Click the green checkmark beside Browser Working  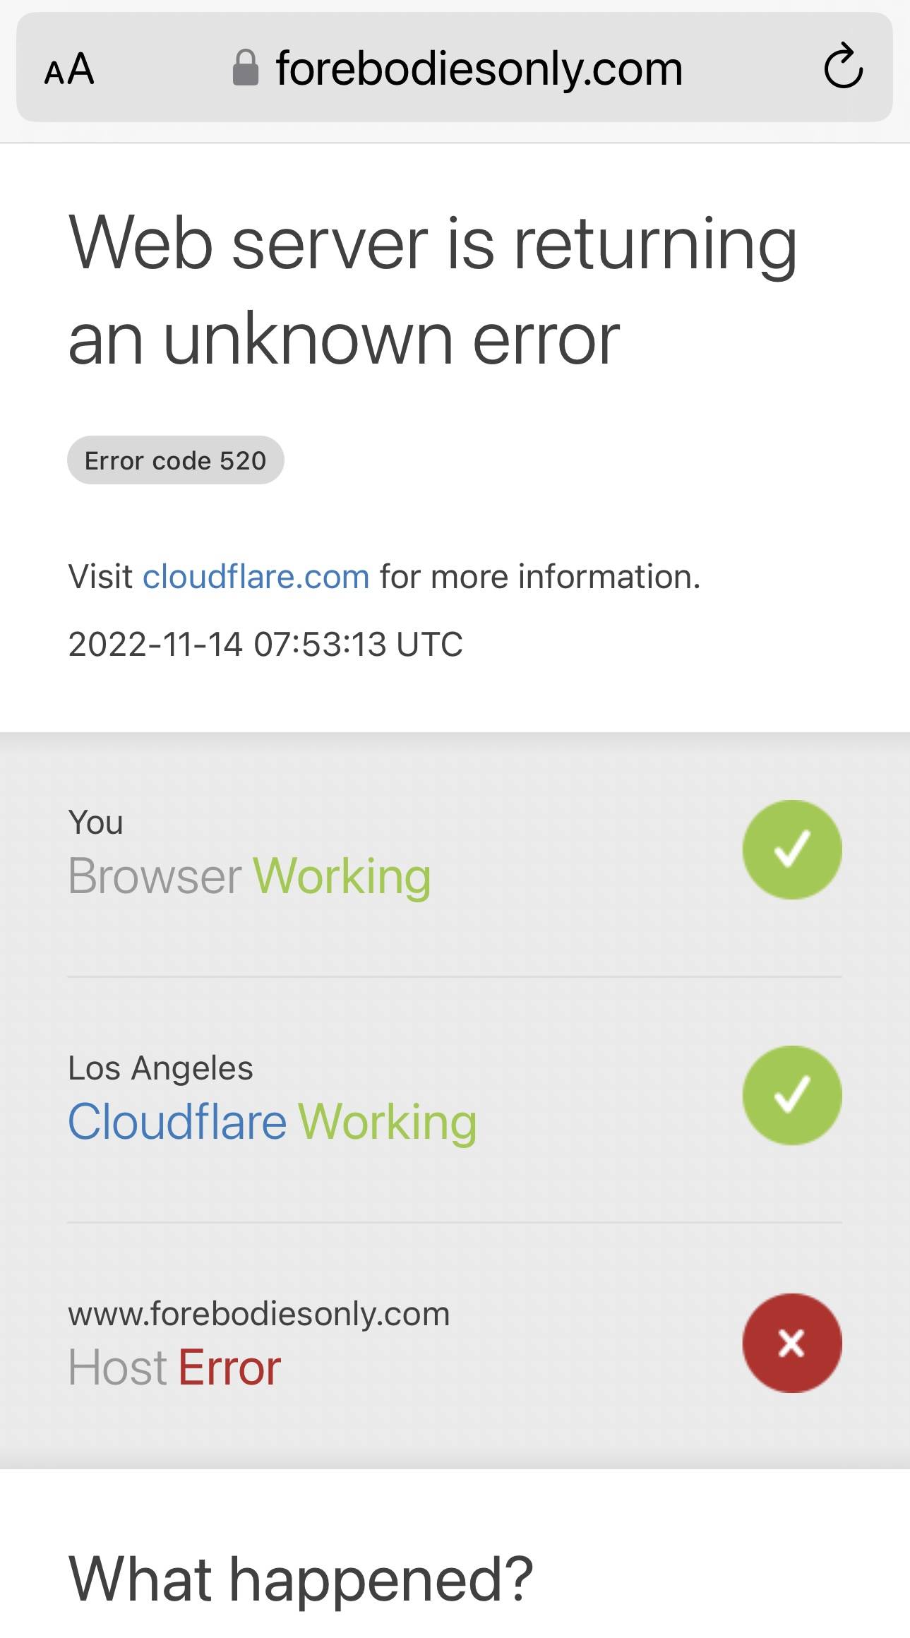(791, 849)
